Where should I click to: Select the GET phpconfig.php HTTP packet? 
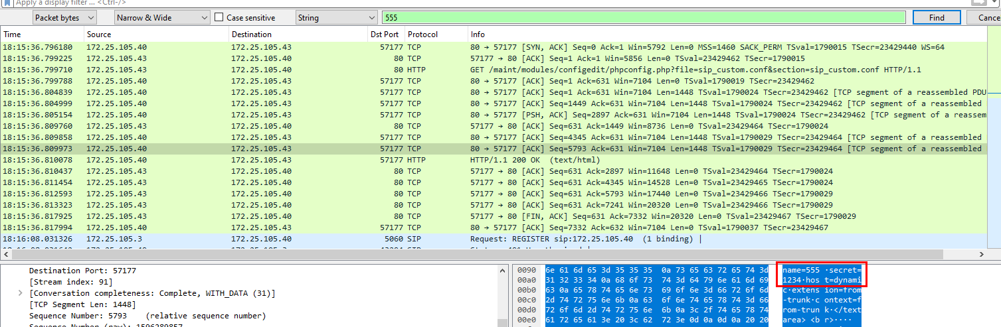494,70
